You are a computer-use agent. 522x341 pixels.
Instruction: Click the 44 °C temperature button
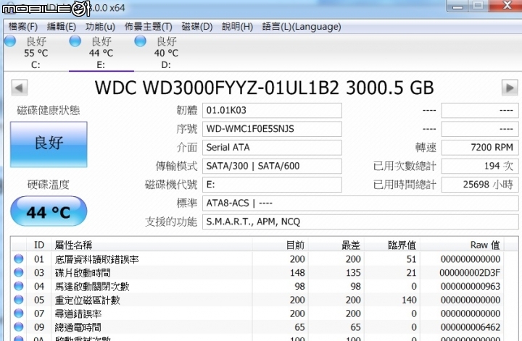pyautogui.click(x=49, y=211)
